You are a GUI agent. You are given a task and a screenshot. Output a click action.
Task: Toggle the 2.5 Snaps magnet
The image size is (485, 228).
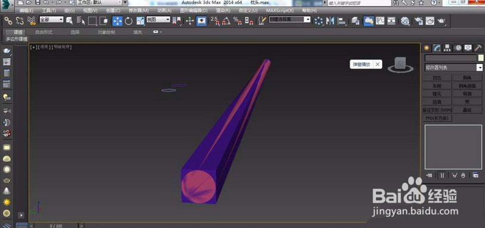(215, 21)
